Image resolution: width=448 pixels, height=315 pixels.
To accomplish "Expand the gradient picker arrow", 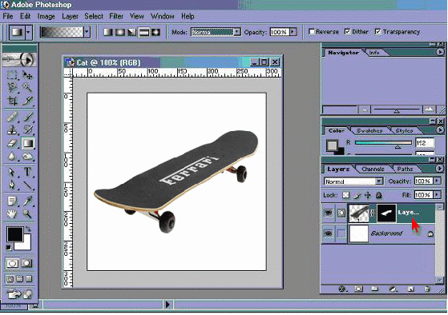I will click(87, 32).
